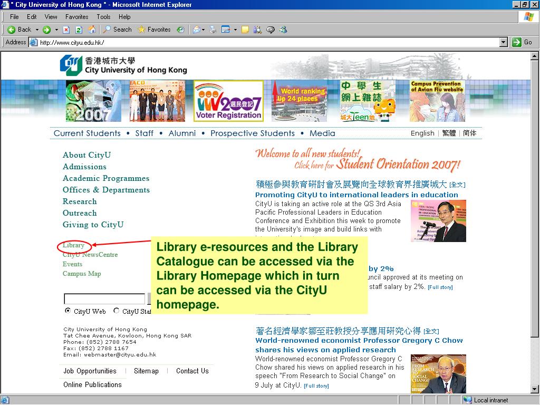The width and height of the screenshot is (540, 405).
Task: Open the View menu
Action: pos(51,17)
